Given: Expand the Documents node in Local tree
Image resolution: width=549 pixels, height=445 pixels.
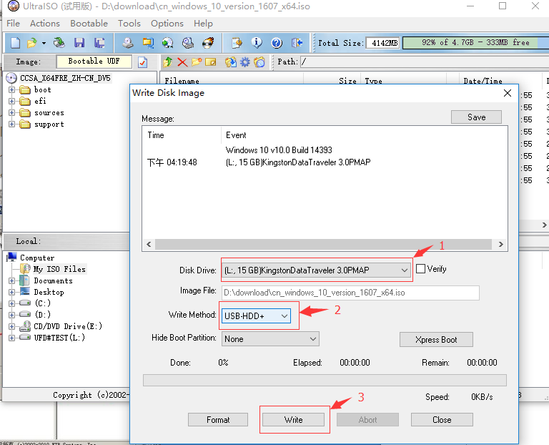Looking at the screenshot, I should (x=11, y=280).
